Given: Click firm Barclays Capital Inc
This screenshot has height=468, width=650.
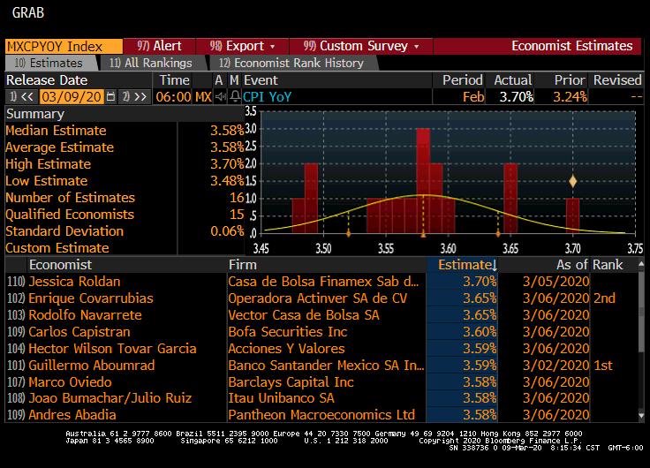Looking at the screenshot, I should 291,382.
